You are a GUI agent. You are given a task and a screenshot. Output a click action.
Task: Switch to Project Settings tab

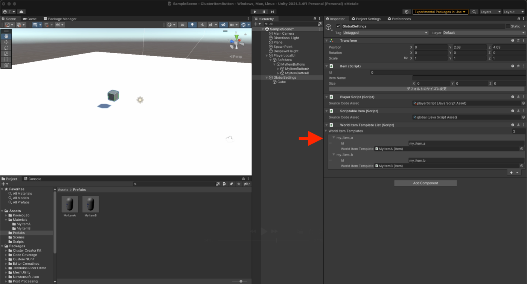pos(366,19)
